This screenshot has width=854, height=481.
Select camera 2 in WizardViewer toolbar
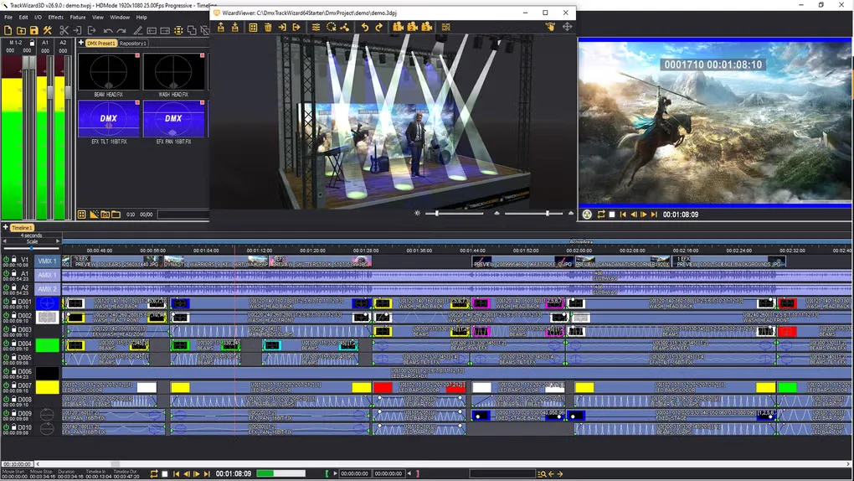point(412,27)
